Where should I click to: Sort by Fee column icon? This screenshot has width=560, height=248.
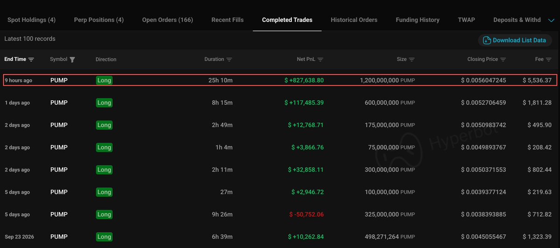549,60
